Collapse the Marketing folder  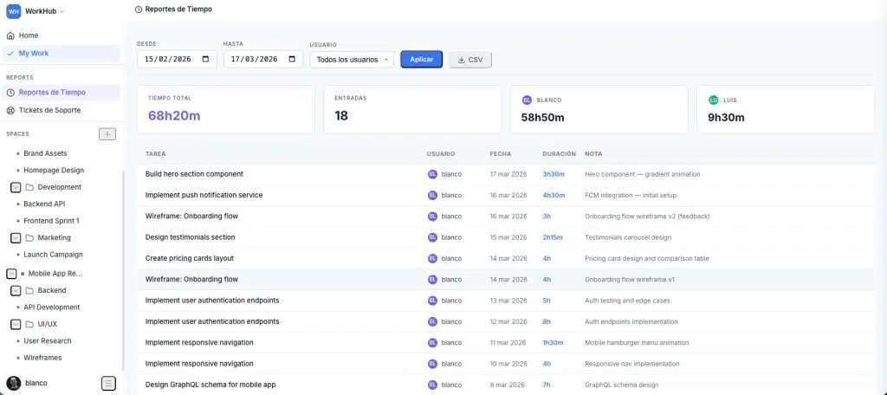click(16, 238)
